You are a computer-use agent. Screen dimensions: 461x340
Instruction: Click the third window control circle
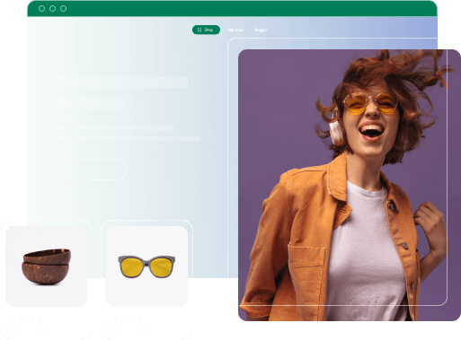pyautogui.click(x=64, y=9)
